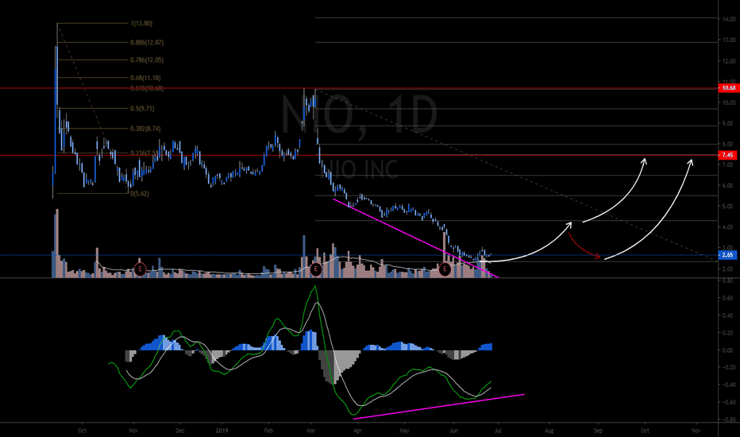Click the Jun label on time axis
Screen dimensions: 740x437
[453, 431]
